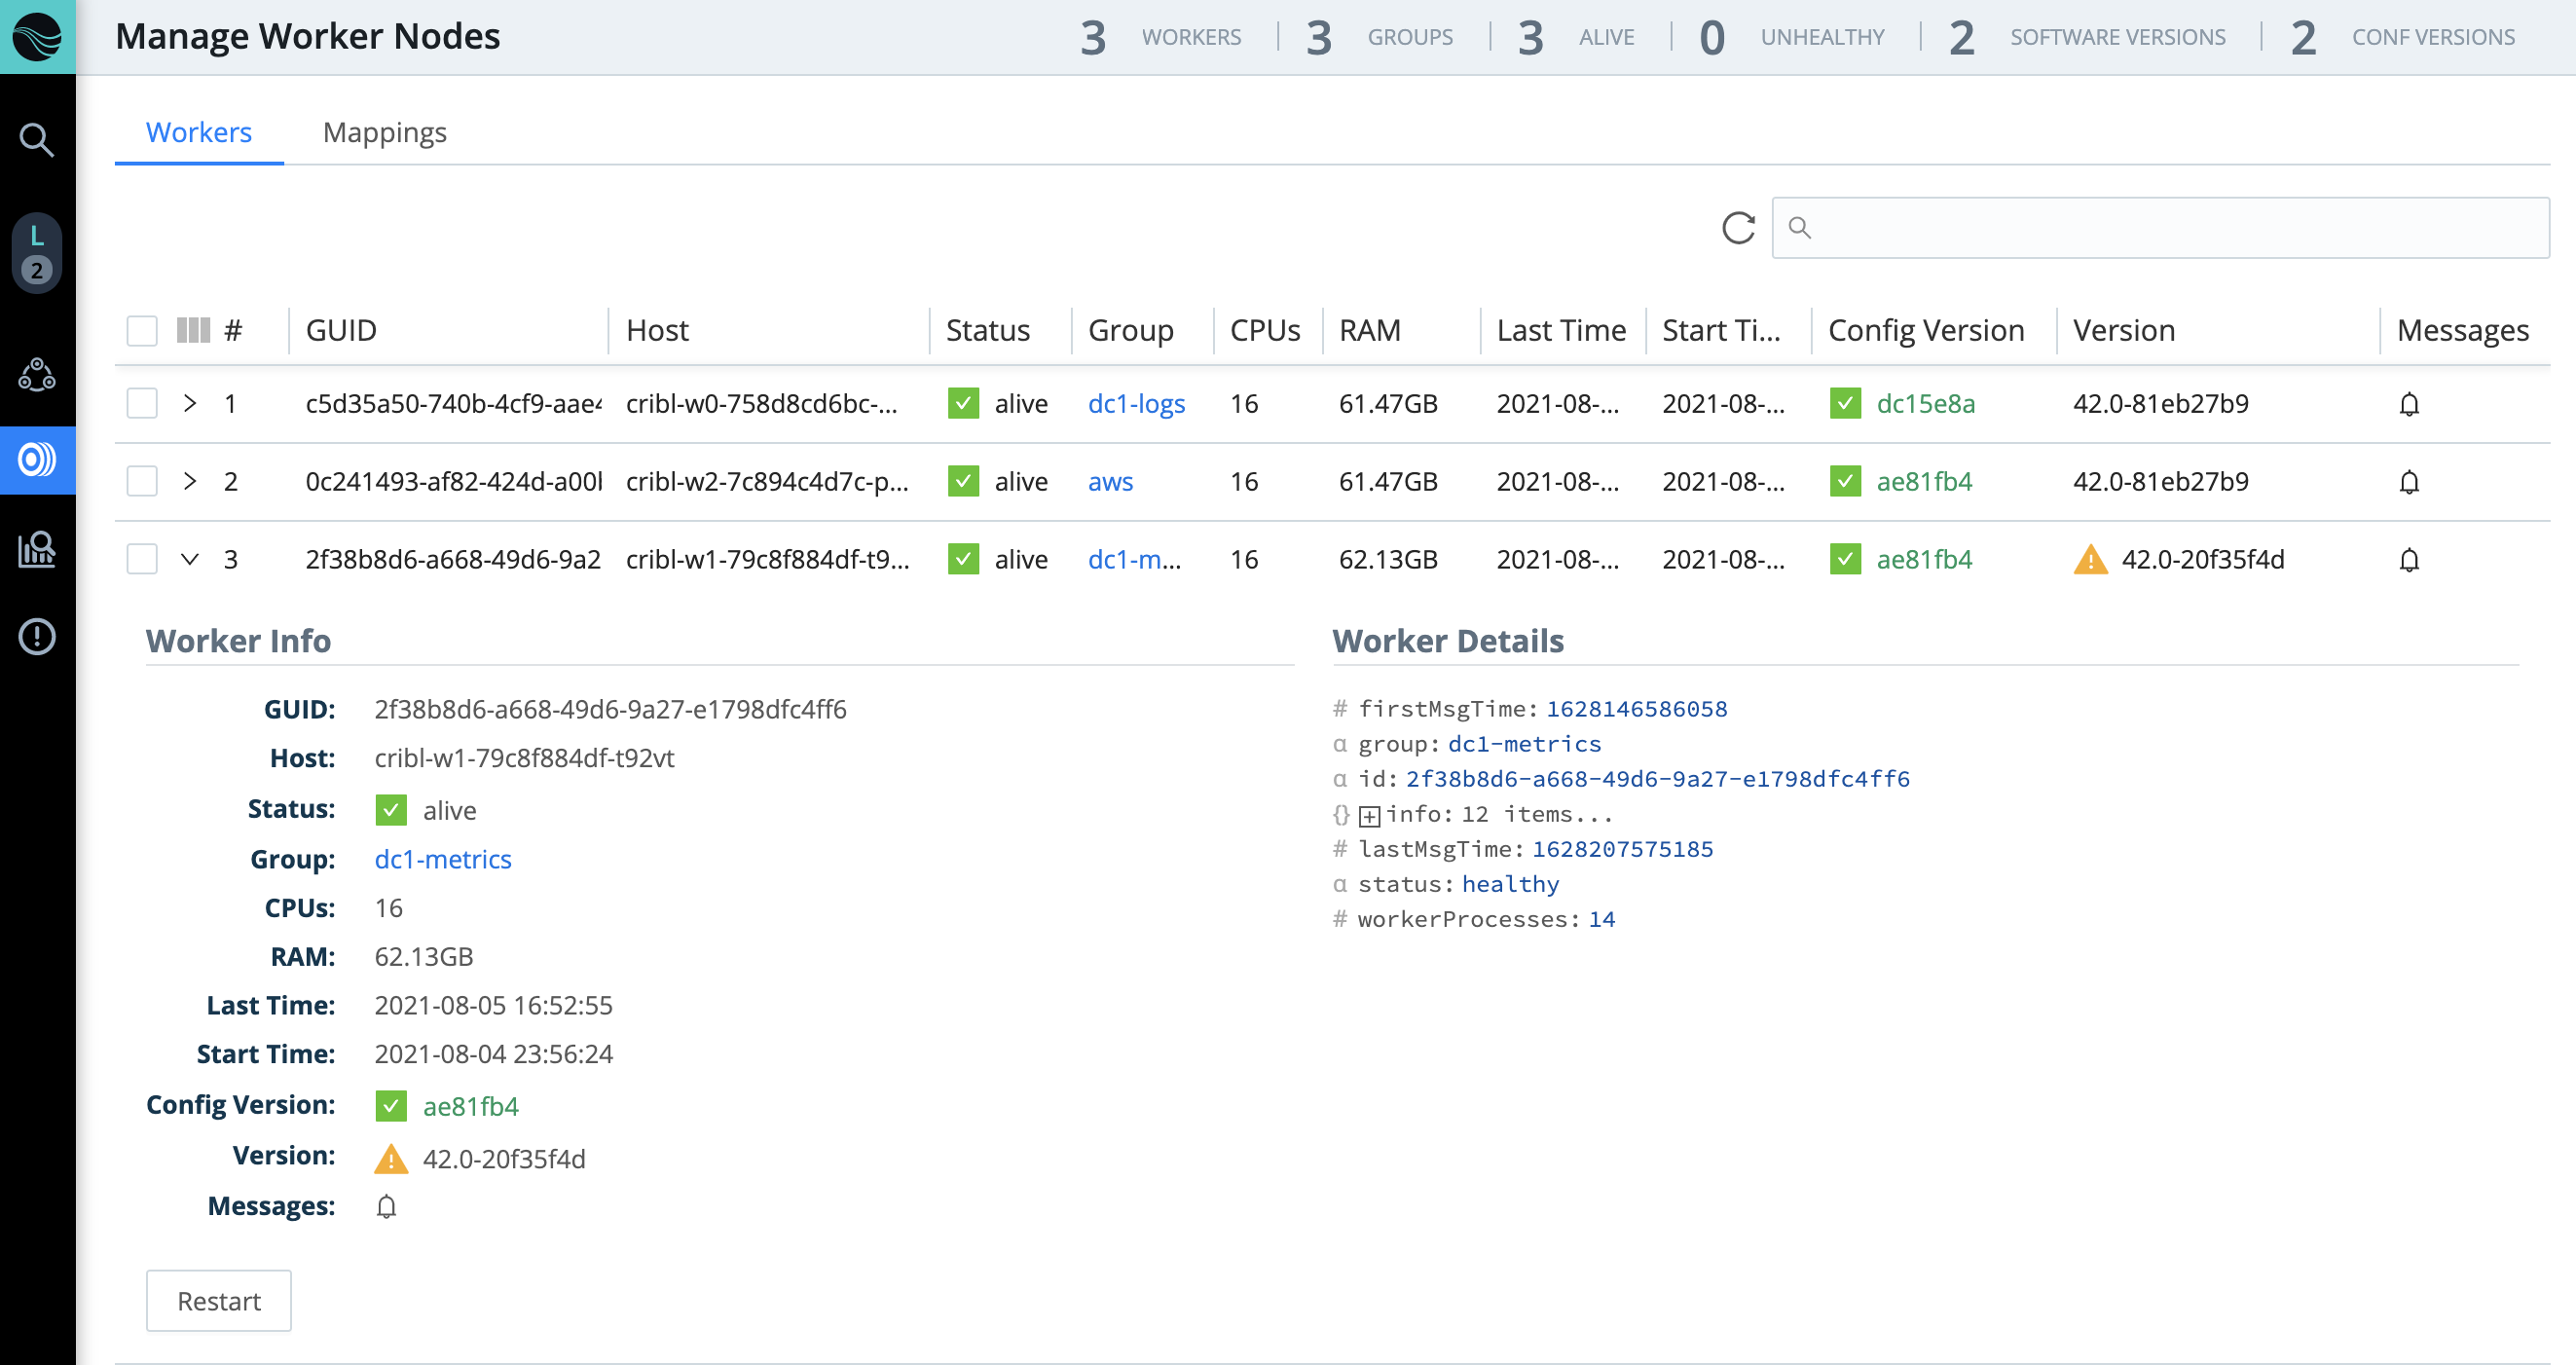This screenshot has width=2576, height=1365.
Task: Click config version dc15e8a link
Action: (1926, 403)
